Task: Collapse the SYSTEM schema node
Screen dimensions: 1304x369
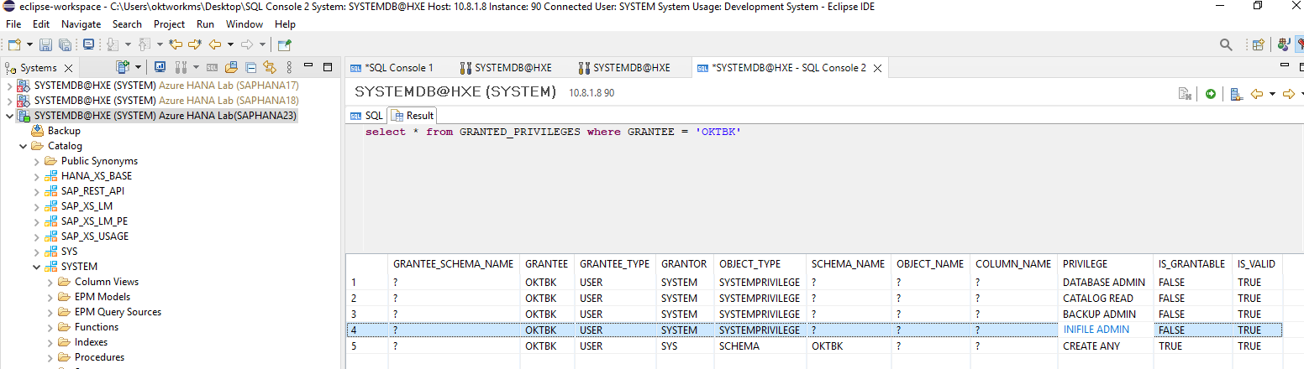Action: [x=36, y=267]
